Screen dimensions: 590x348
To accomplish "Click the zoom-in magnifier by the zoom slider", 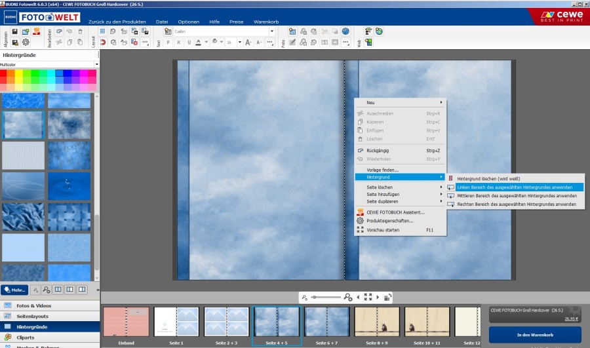I will [347, 297].
